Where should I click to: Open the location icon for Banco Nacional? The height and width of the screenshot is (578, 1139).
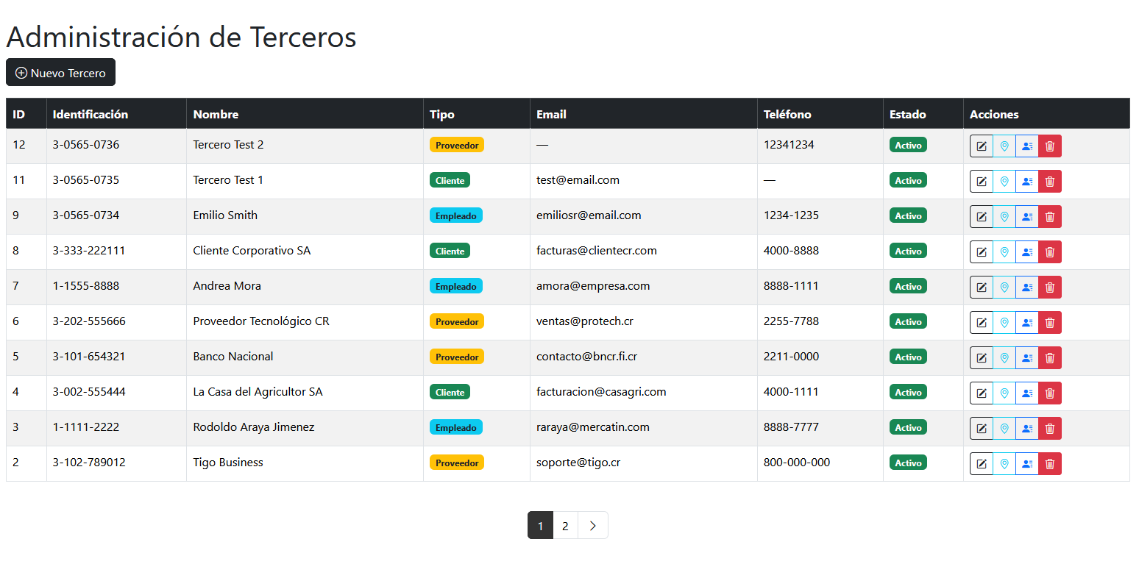pos(1004,358)
